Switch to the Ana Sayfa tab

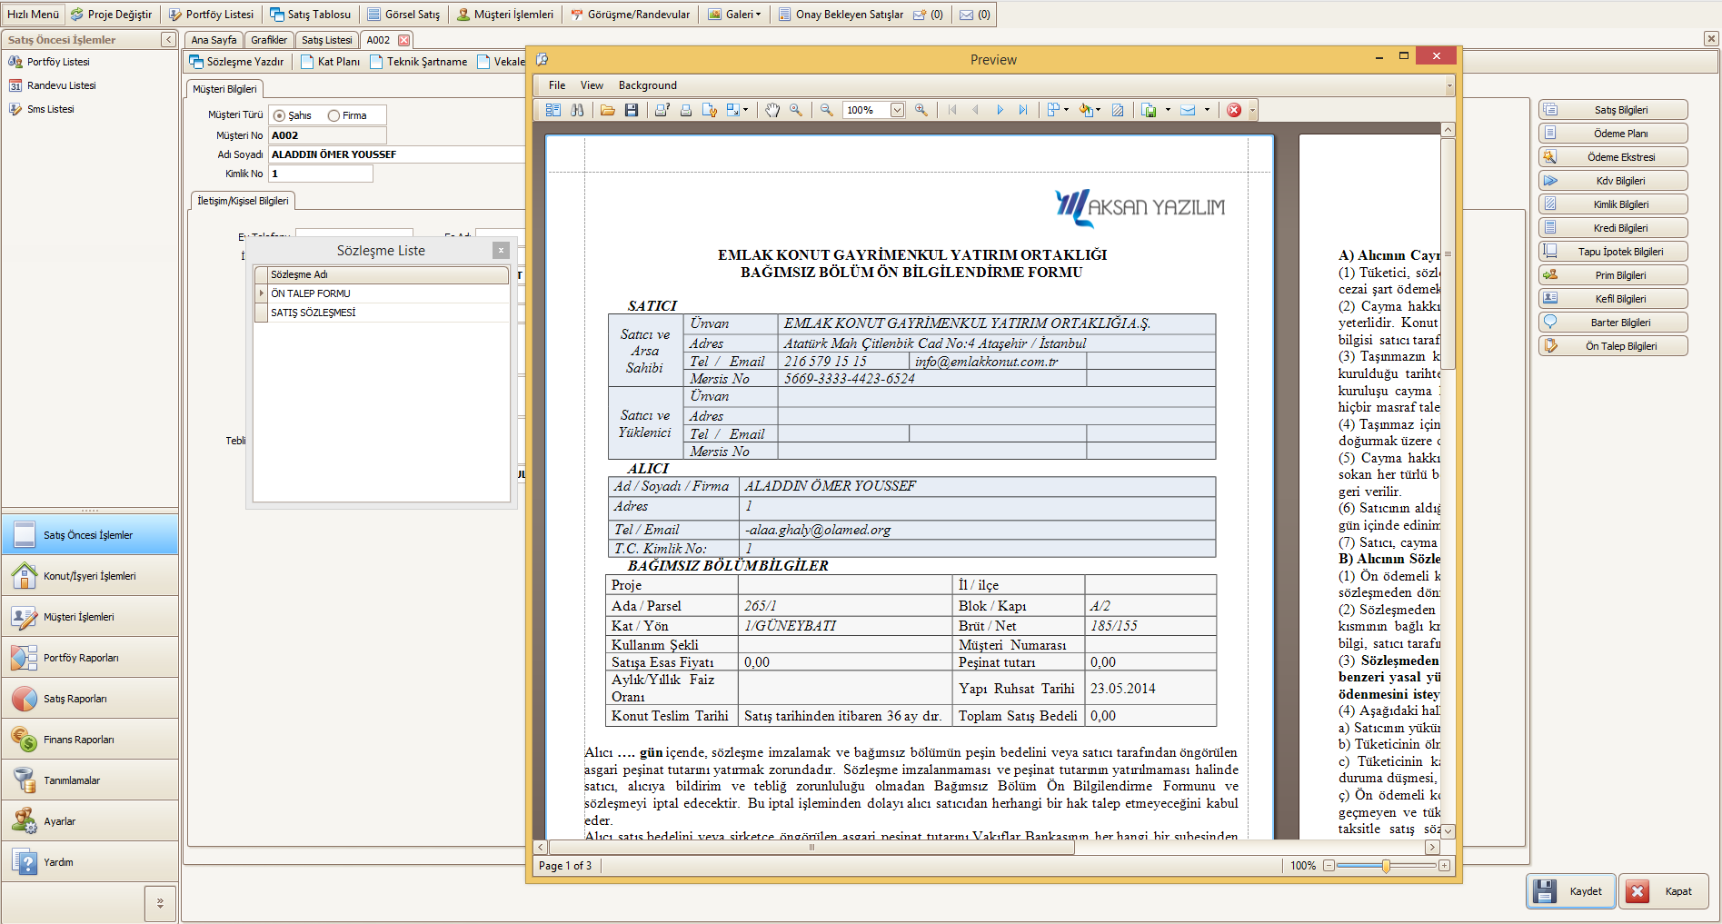point(214,40)
